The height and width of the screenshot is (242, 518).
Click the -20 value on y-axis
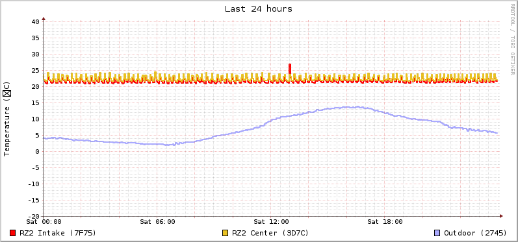(x=34, y=216)
